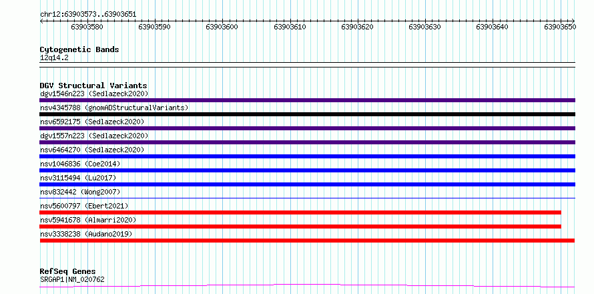Open variant nsv6464270 (Sedlazeck2020) label
Viewport: 594px width, 294px height.
(92, 150)
